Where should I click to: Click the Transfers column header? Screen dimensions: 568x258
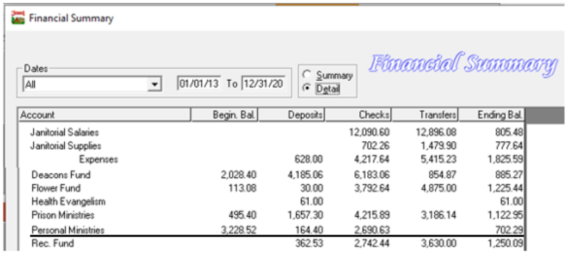coord(425,115)
